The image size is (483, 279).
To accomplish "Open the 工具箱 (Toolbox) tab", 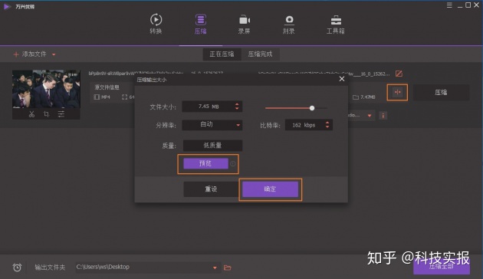I will (x=336, y=24).
